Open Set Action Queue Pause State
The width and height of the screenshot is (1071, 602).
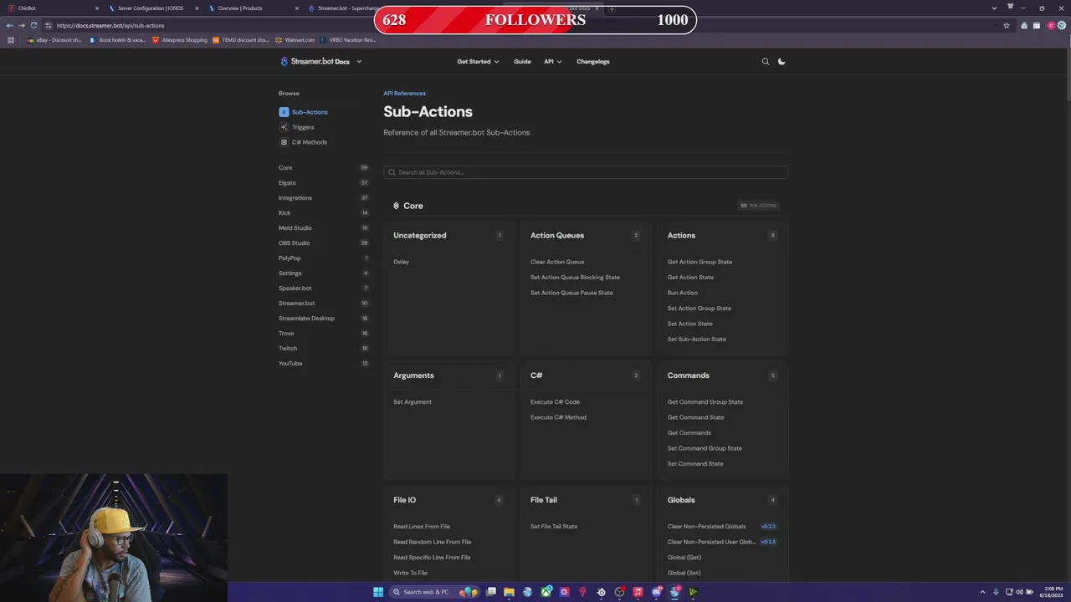click(571, 293)
